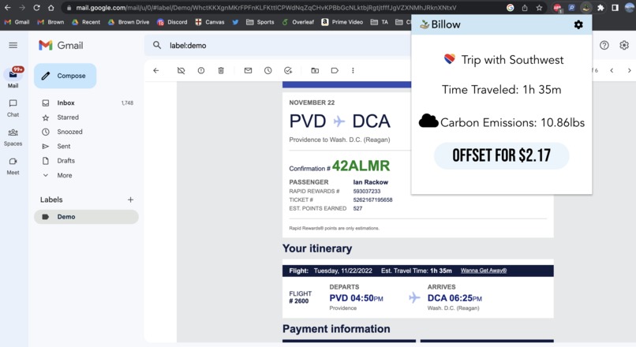Open the Wanna Get Away link

click(x=484, y=271)
